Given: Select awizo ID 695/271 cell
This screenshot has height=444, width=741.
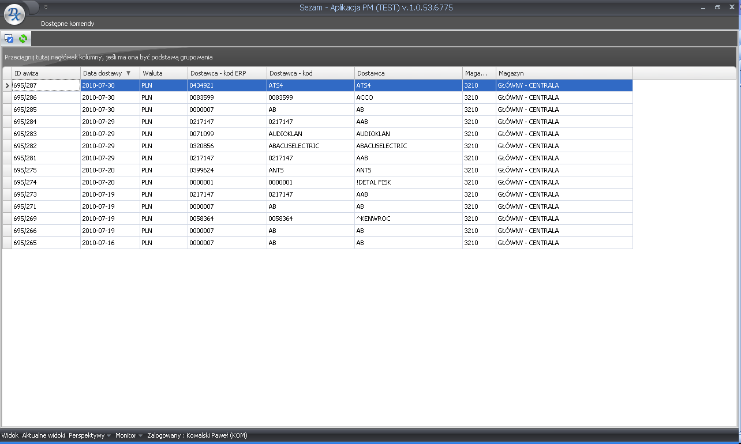Looking at the screenshot, I should (46, 206).
